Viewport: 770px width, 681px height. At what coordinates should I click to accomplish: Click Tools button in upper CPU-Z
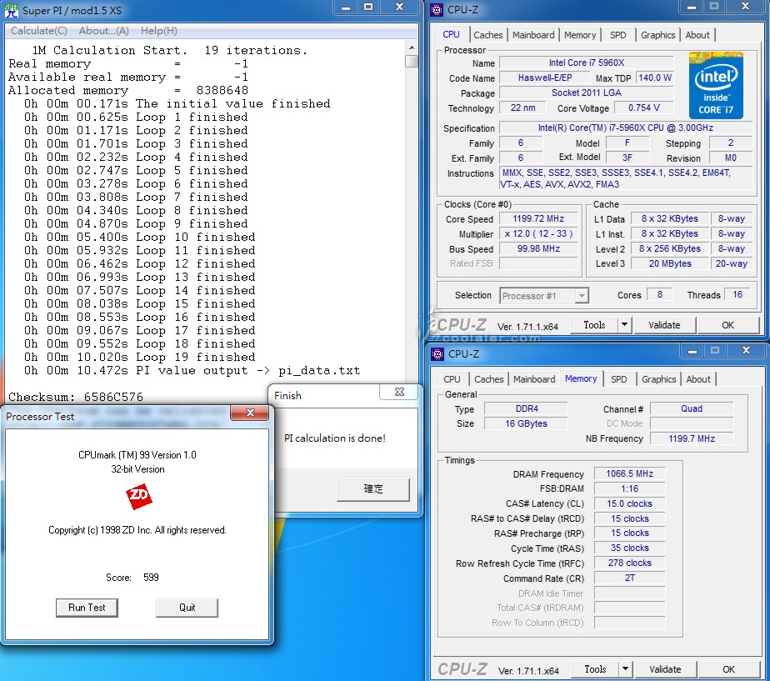coord(594,325)
